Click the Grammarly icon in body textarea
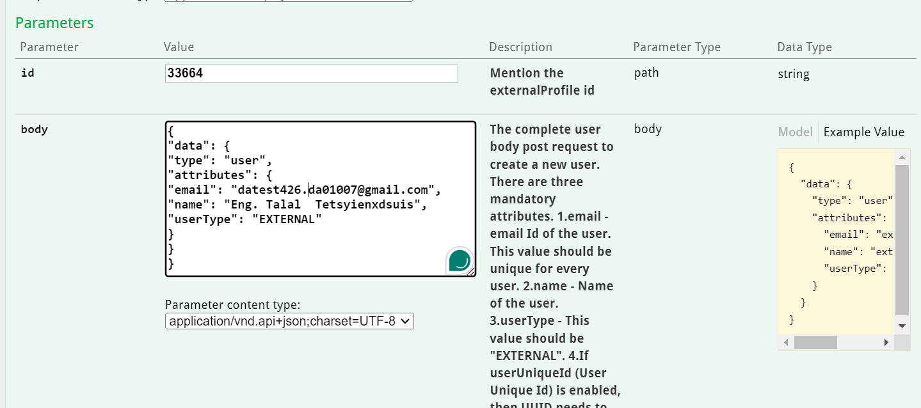The height and width of the screenshot is (408, 921). (460, 260)
